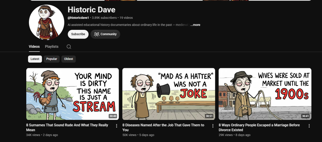This screenshot has width=322, height=142.
Task: Expand channel description with ...more
Action: [195, 25]
